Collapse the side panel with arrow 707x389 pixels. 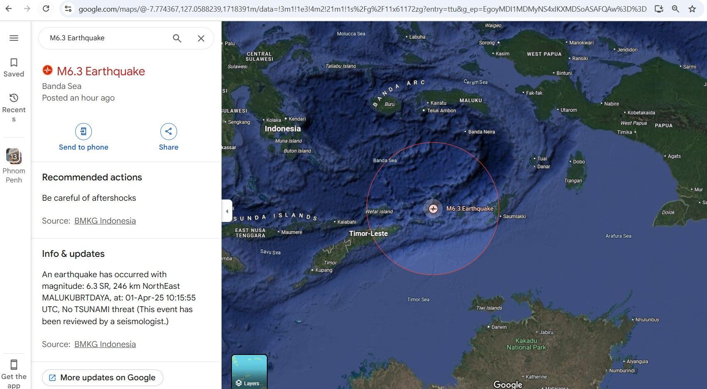(227, 211)
